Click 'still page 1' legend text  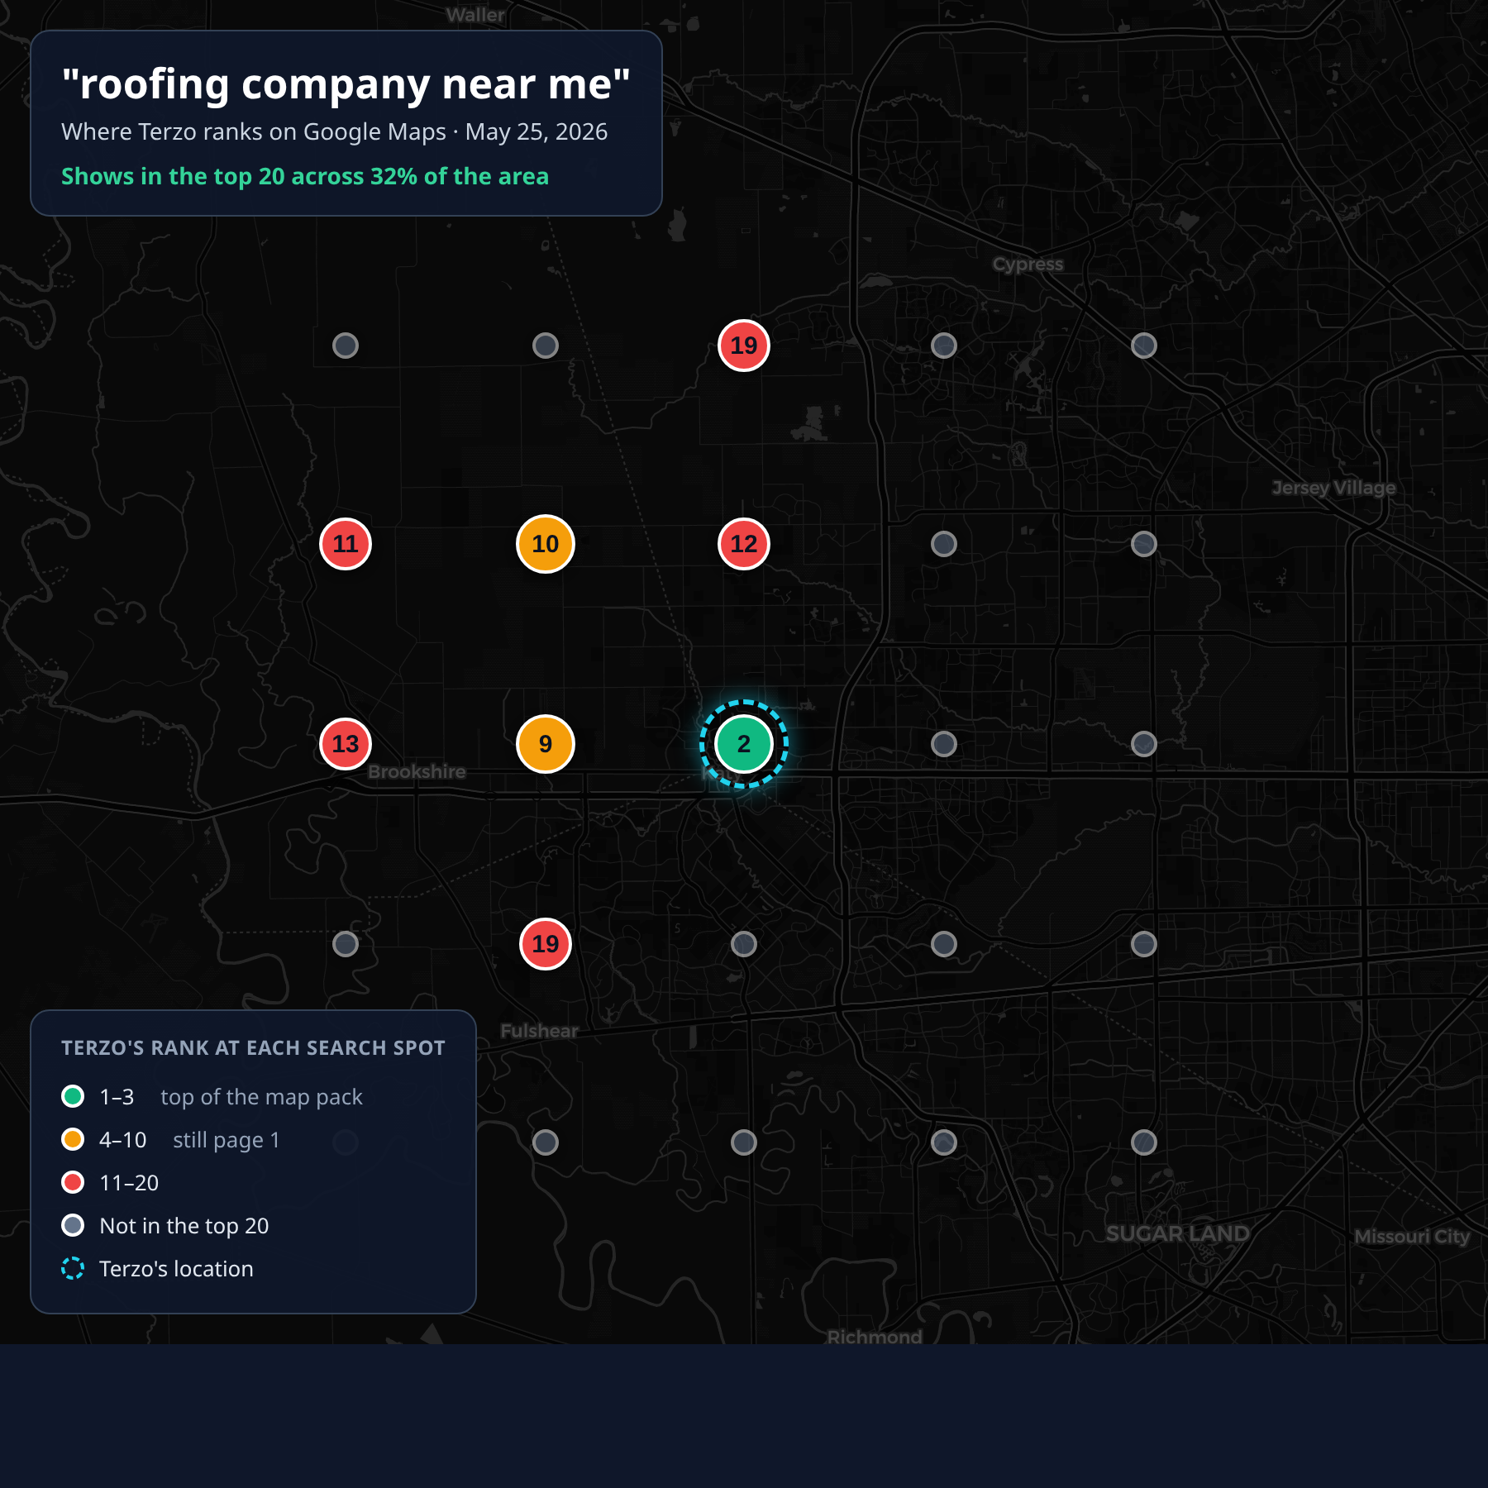click(x=227, y=1140)
